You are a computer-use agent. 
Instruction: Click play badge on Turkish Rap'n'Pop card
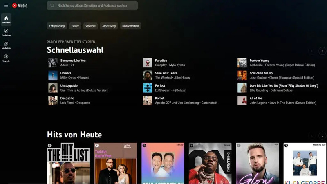click(x=97, y=146)
